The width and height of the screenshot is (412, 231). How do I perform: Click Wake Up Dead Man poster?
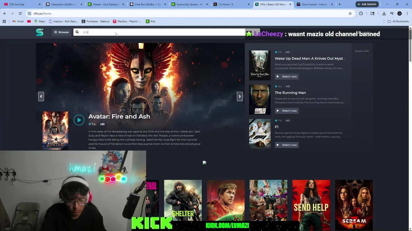click(x=260, y=65)
